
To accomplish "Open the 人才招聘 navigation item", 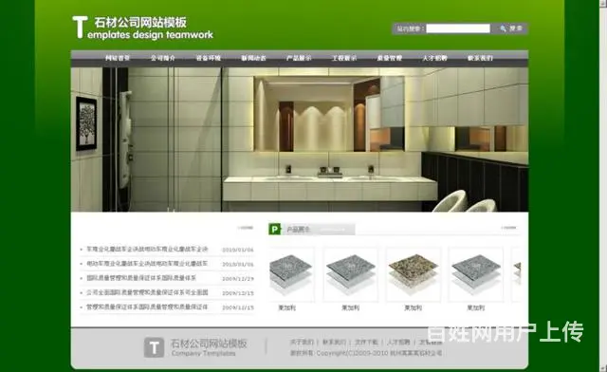I will [x=434, y=58].
